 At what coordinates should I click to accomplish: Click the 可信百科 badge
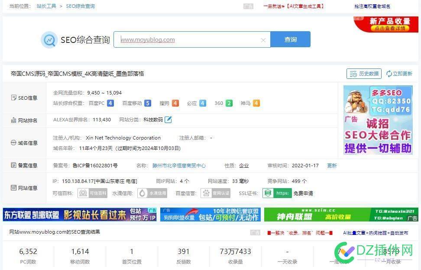(x=92, y=193)
